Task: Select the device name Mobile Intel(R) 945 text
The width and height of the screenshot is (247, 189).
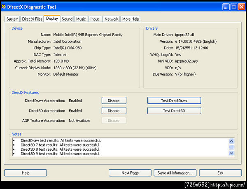Action: coord(88,35)
